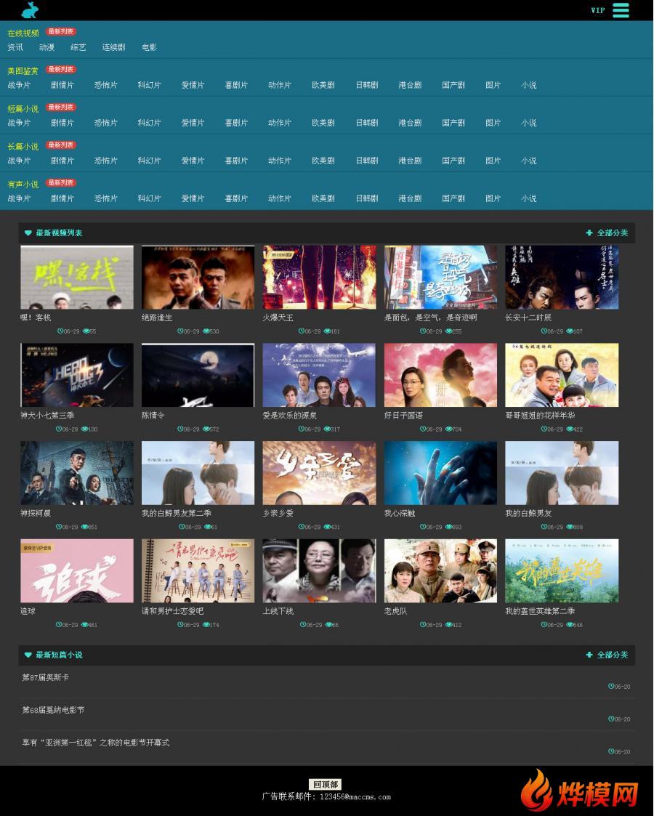This screenshot has height=816, width=654.
Task: Choose 国产剧 under 长篇小说
Action: [x=453, y=161]
